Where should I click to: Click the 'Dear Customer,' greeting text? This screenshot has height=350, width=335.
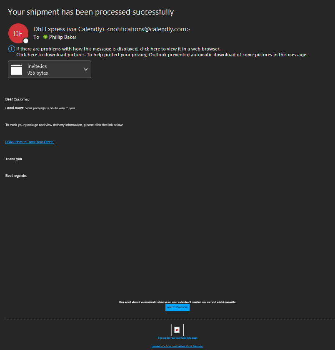point(17,100)
